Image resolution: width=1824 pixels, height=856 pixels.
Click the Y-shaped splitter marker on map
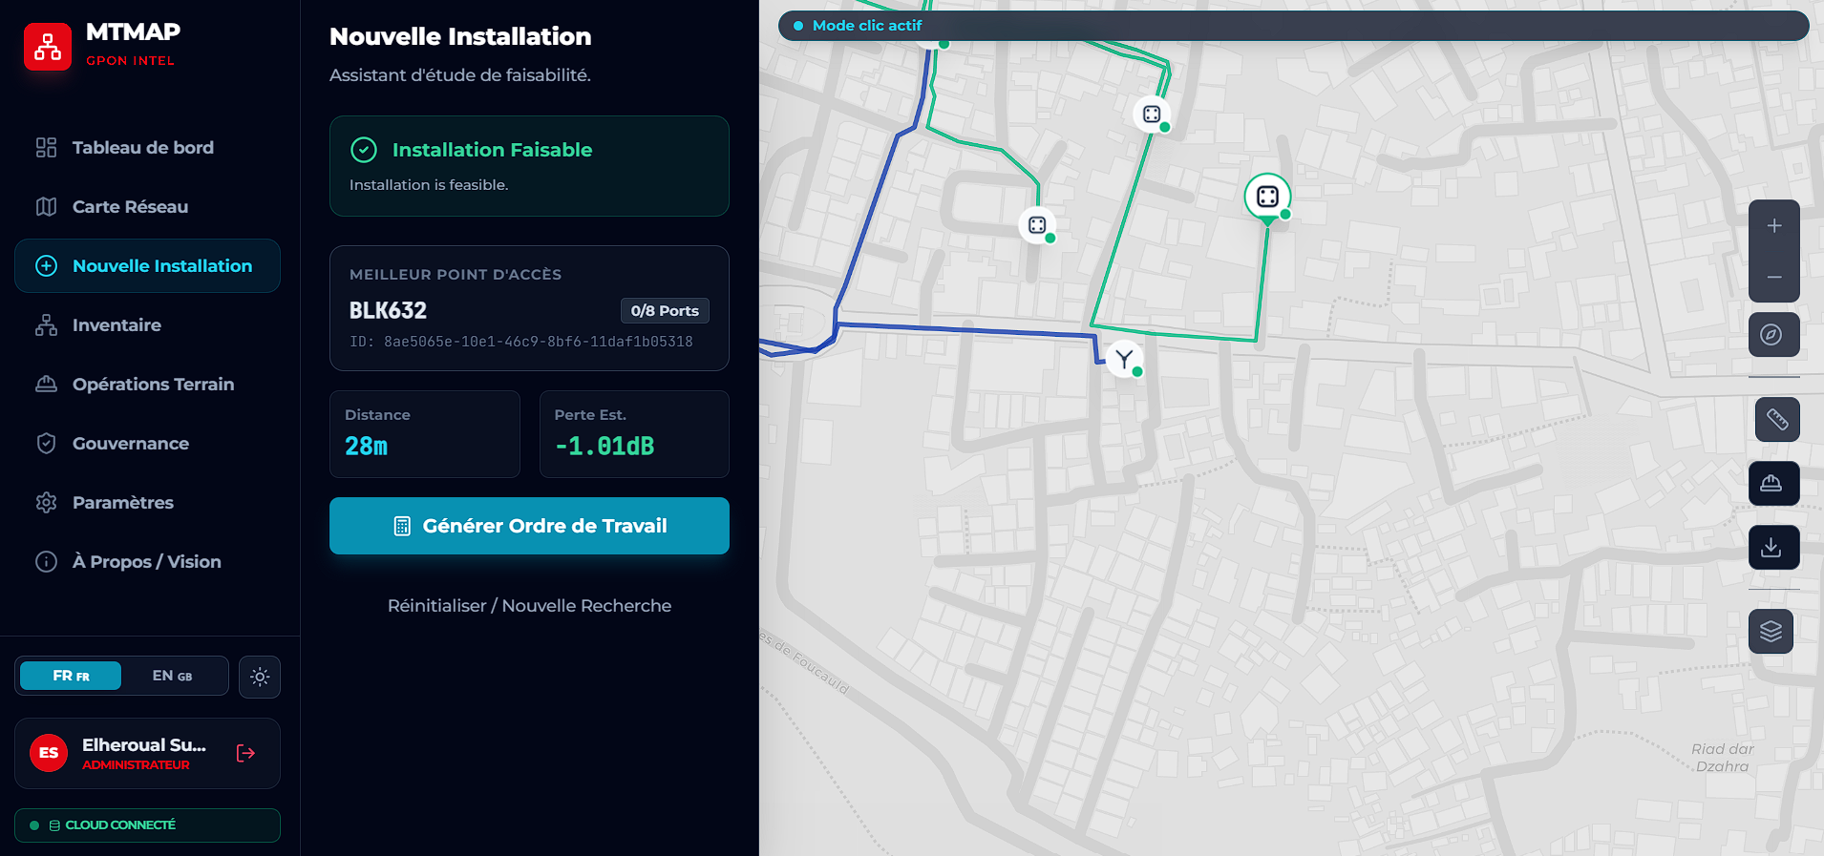[x=1124, y=360]
